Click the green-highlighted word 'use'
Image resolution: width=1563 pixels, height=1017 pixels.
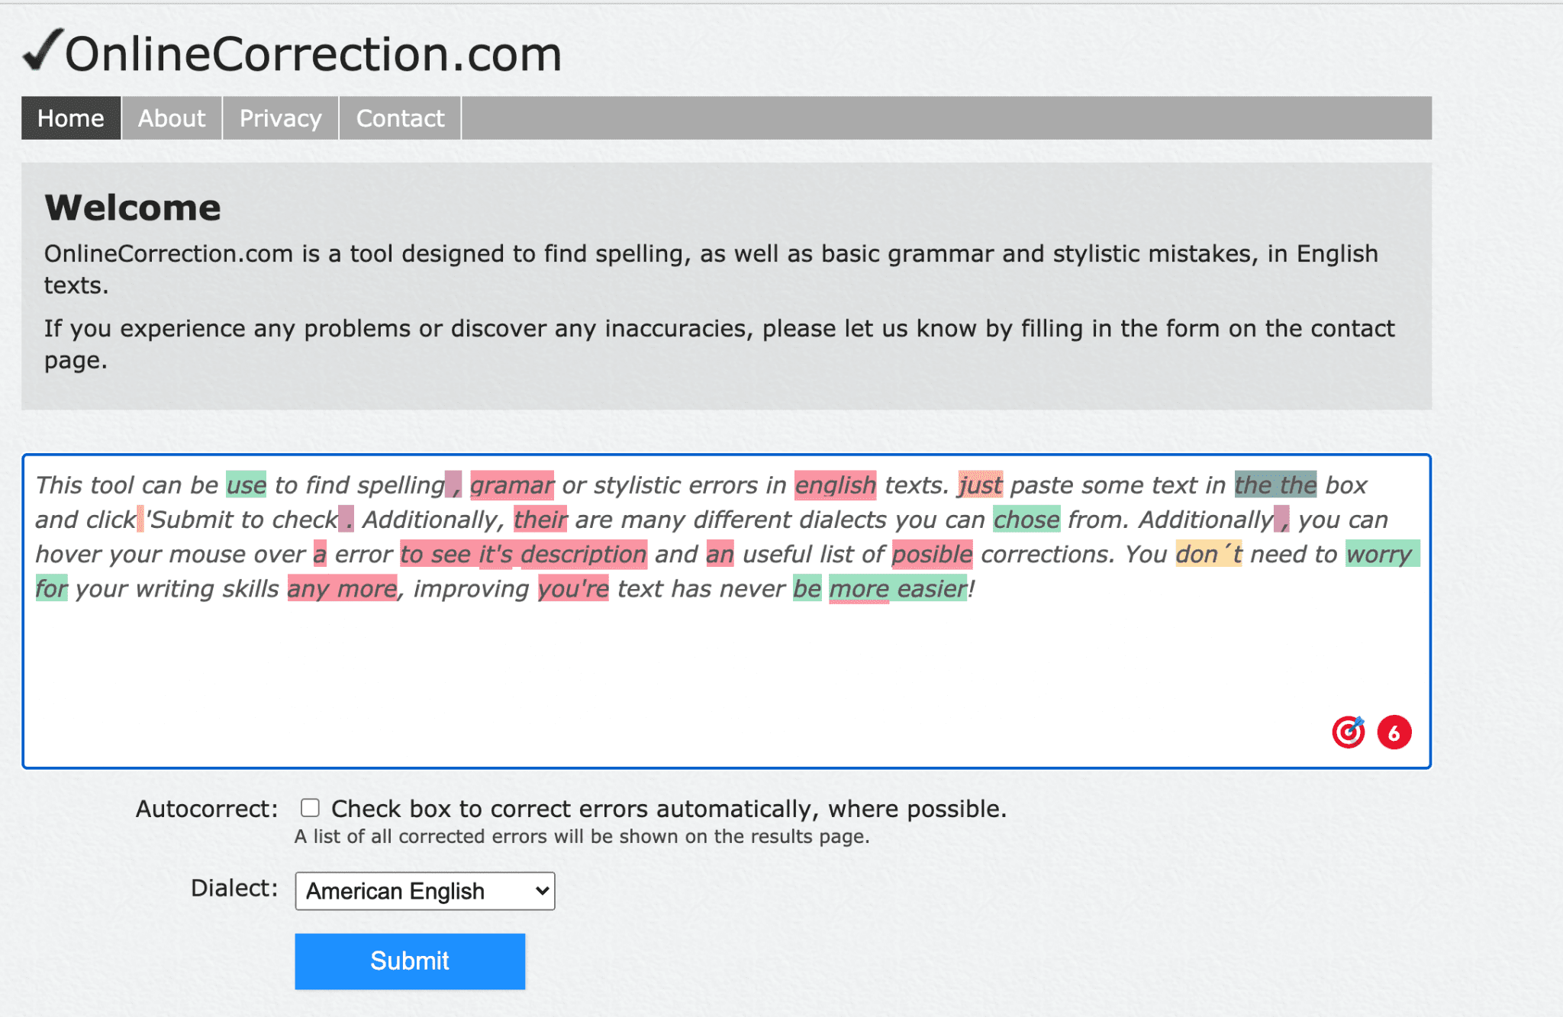(246, 485)
